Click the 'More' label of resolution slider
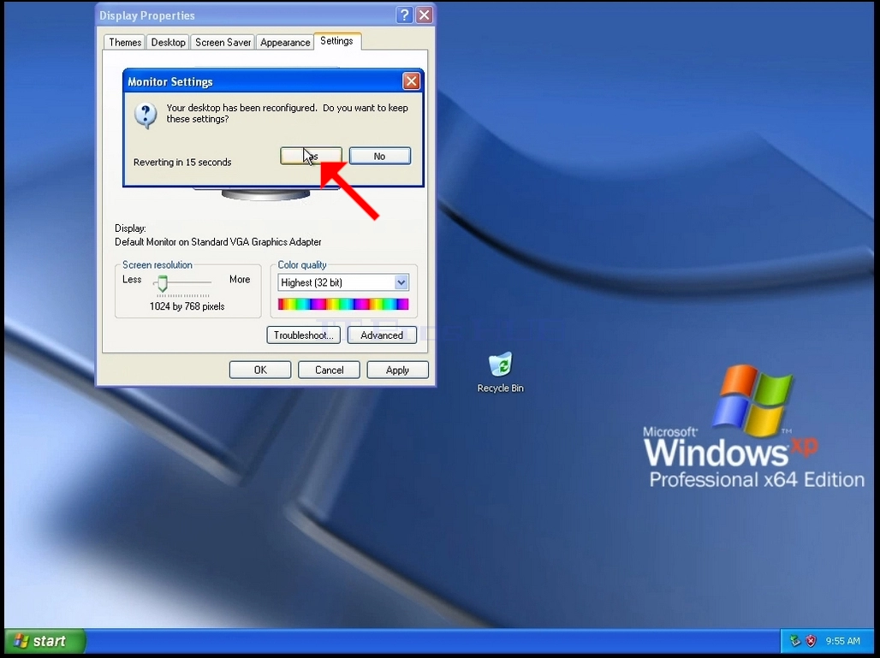This screenshot has height=658, width=880. (x=240, y=279)
